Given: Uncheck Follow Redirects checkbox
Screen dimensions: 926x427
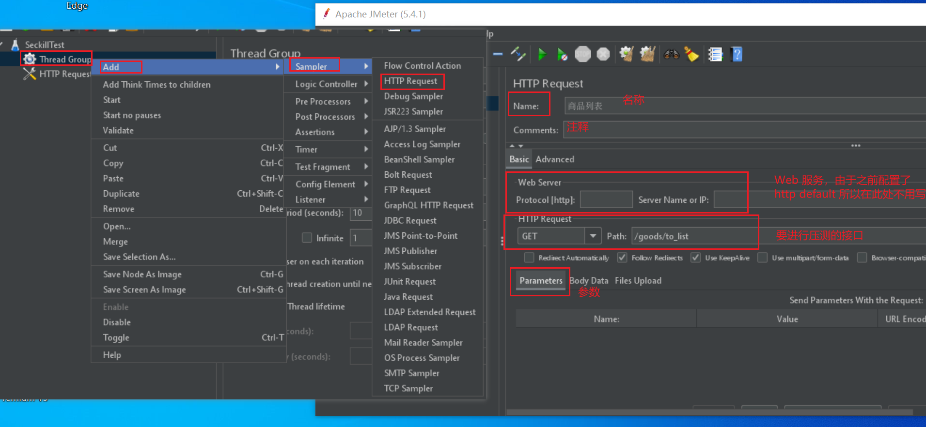Looking at the screenshot, I should click(x=622, y=258).
